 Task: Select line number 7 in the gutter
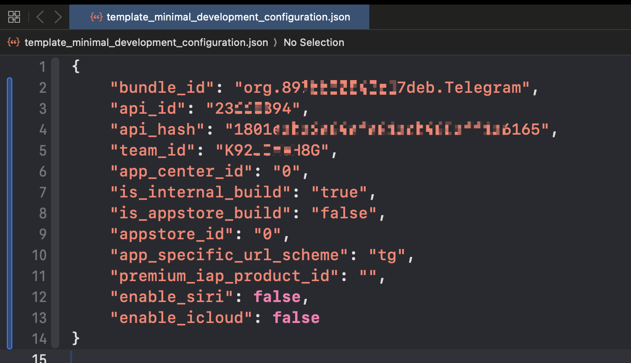click(x=43, y=192)
